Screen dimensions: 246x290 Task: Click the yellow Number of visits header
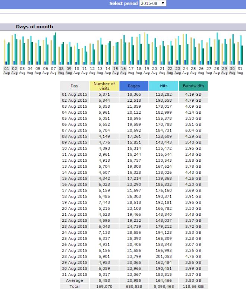tap(104, 86)
